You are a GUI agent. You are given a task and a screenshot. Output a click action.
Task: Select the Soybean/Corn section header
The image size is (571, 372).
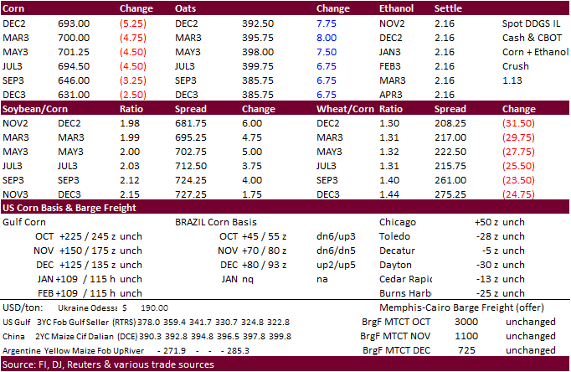pos(35,109)
